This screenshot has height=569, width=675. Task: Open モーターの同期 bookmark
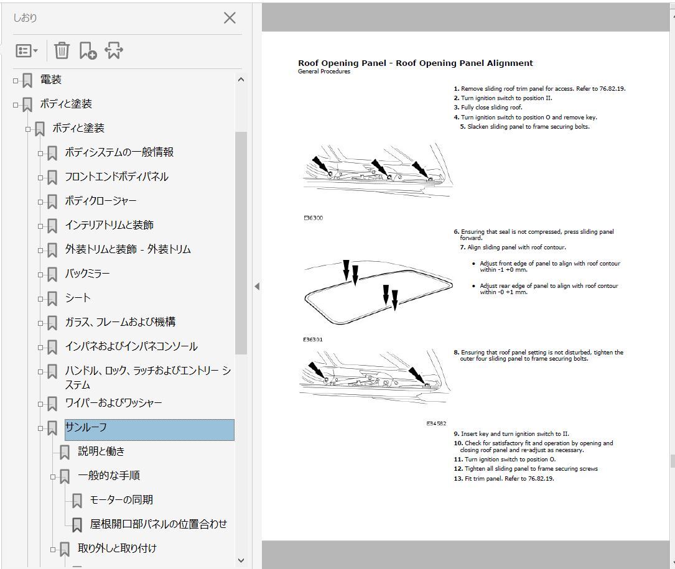[x=121, y=500]
